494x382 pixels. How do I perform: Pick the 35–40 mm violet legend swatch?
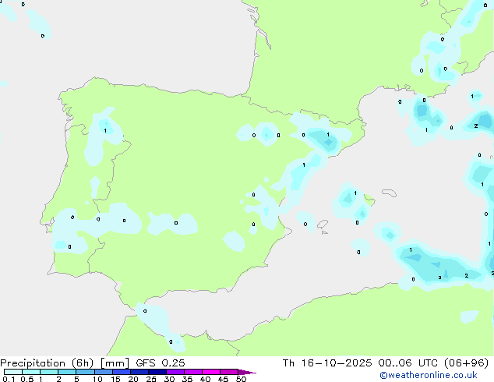point(193,372)
